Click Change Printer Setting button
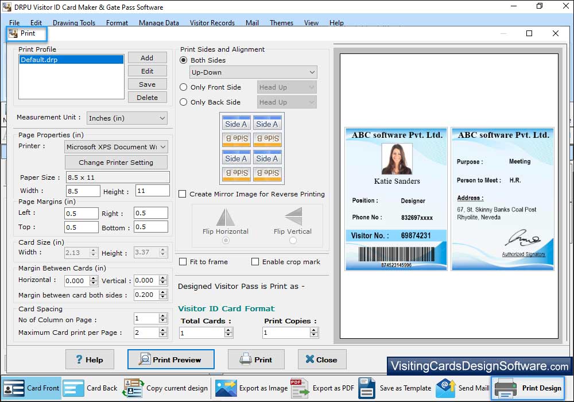574x402 pixels. (x=116, y=162)
